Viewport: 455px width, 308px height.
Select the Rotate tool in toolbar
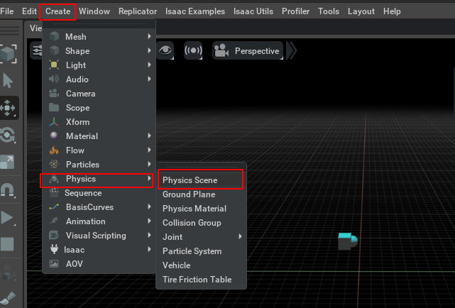point(8,135)
